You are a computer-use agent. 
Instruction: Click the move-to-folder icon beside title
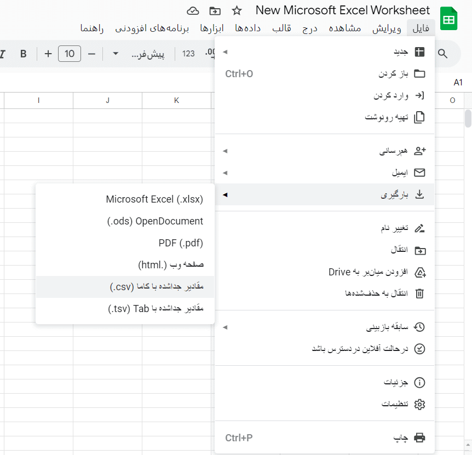pyautogui.click(x=215, y=11)
